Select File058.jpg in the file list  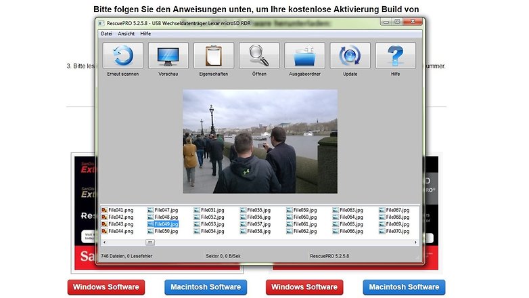click(256, 232)
